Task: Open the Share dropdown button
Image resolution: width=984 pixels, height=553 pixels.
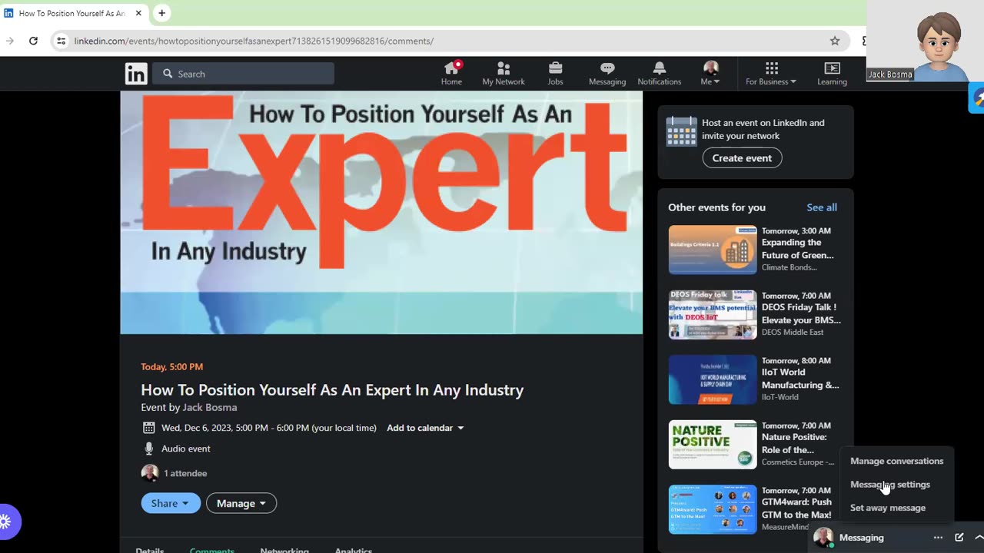Action: (171, 503)
